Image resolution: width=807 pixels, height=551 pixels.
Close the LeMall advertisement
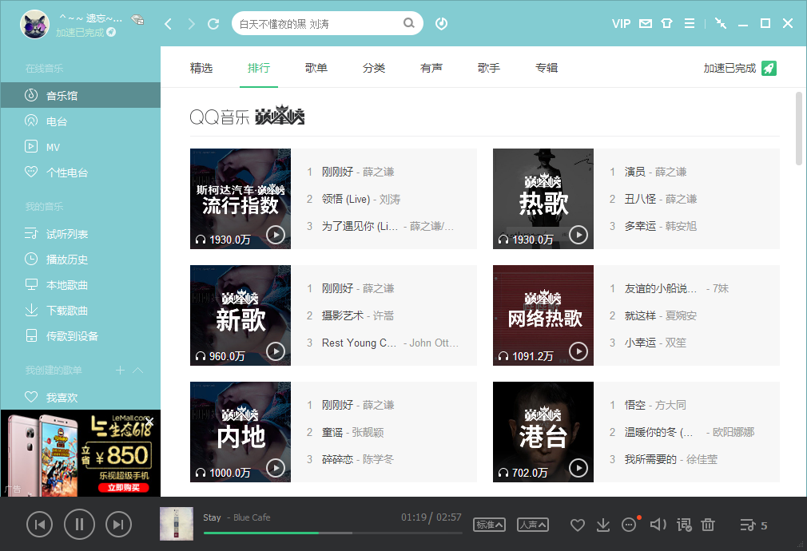[149, 422]
